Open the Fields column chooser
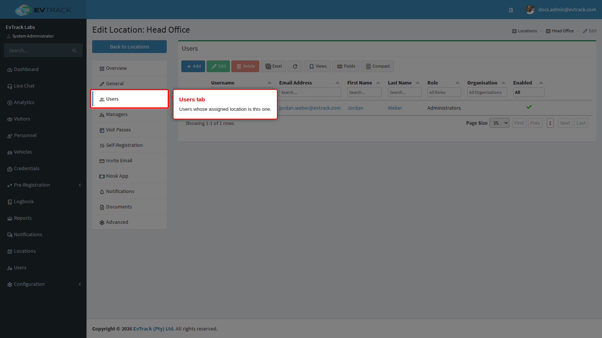This screenshot has width=602, height=338. click(346, 66)
